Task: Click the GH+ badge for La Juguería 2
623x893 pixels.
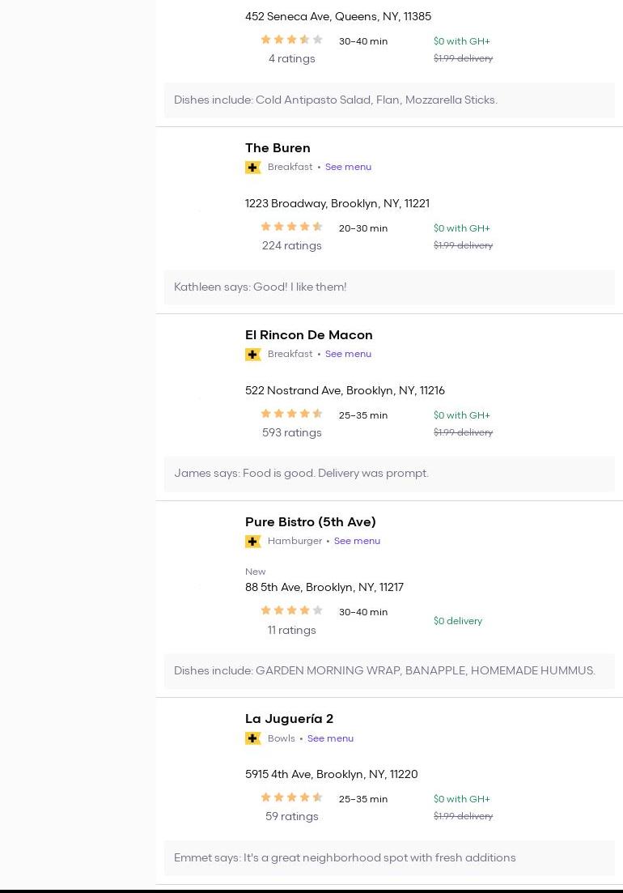Action: (x=252, y=738)
